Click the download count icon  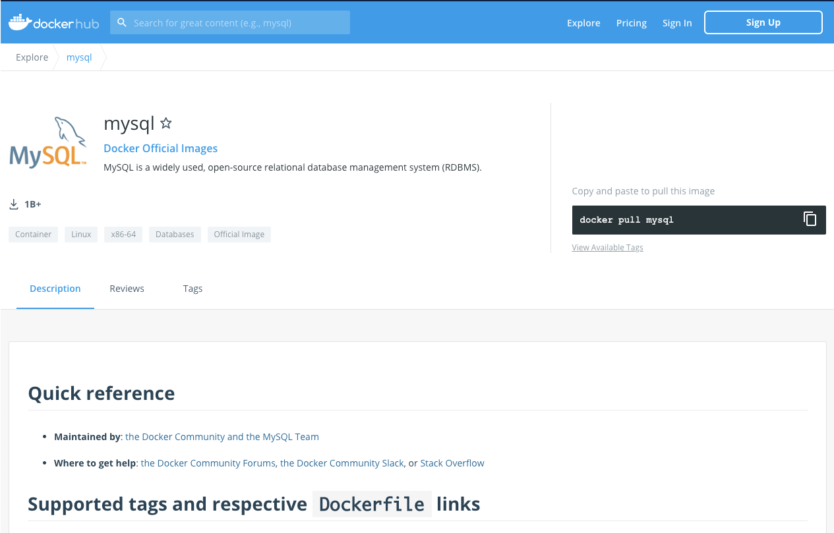click(14, 204)
